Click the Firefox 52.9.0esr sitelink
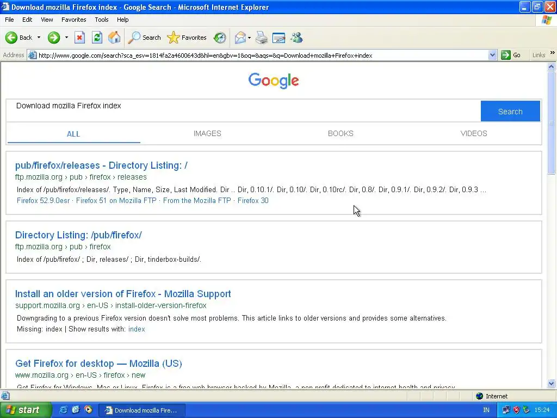 pos(43,200)
